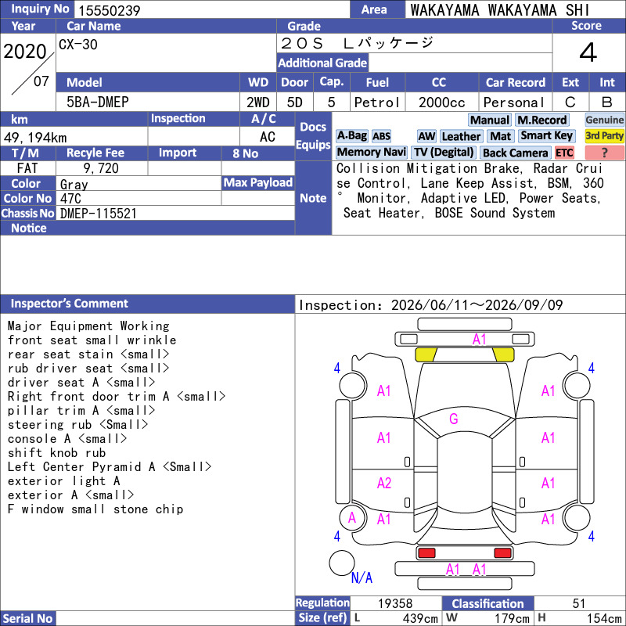Click the Back Camera badge
The height and width of the screenshot is (626, 626).
[x=515, y=153]
